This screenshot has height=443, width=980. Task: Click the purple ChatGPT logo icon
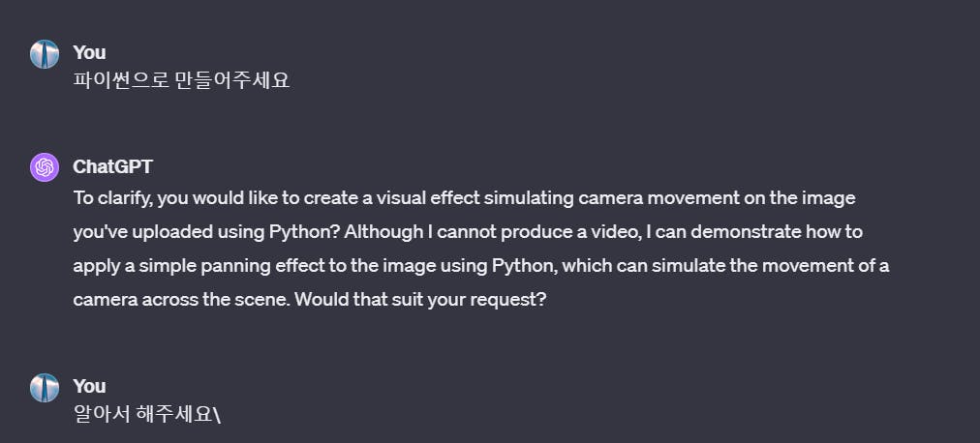(x=45, y=167)
